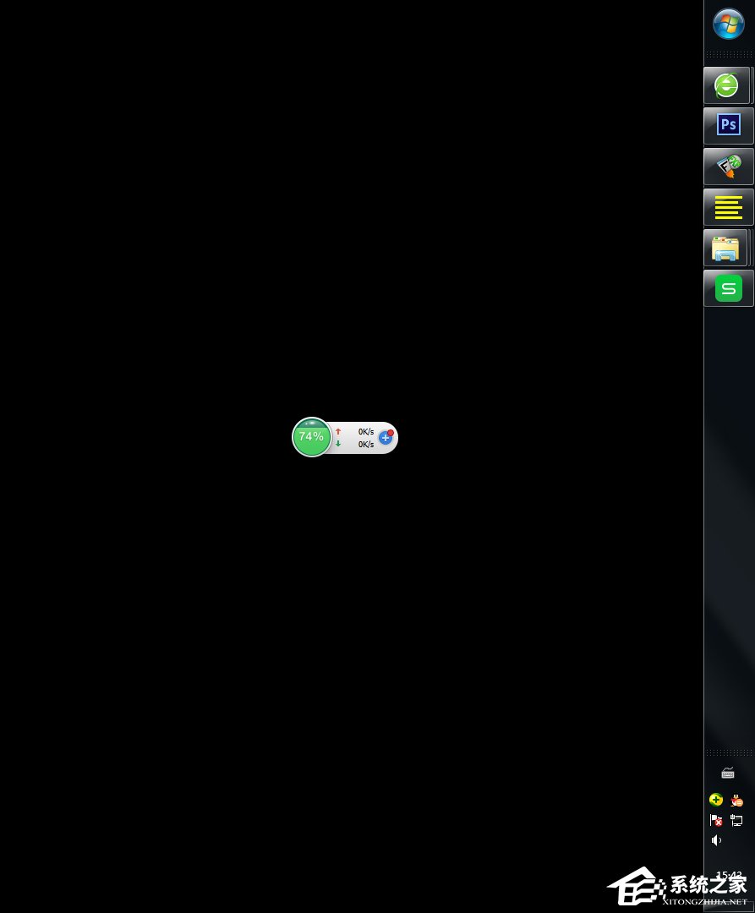Open the yellow-lined notes app on the taskbar
The height and width of the screenshot is (913, 755).
pos(728,206)
